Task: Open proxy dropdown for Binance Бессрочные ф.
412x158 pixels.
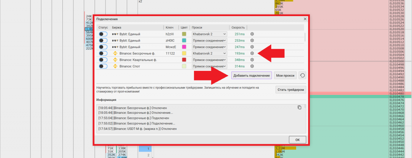Action: pyautogui.click(x=209, y=53)
